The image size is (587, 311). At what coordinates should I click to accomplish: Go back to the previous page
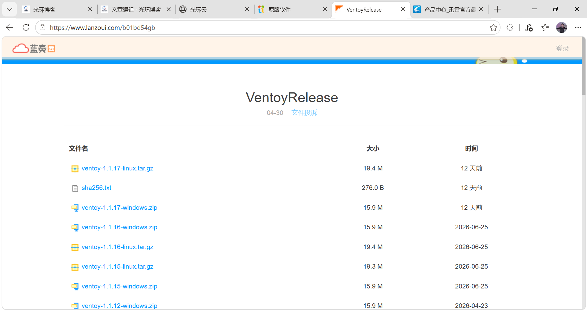(9, 27)
